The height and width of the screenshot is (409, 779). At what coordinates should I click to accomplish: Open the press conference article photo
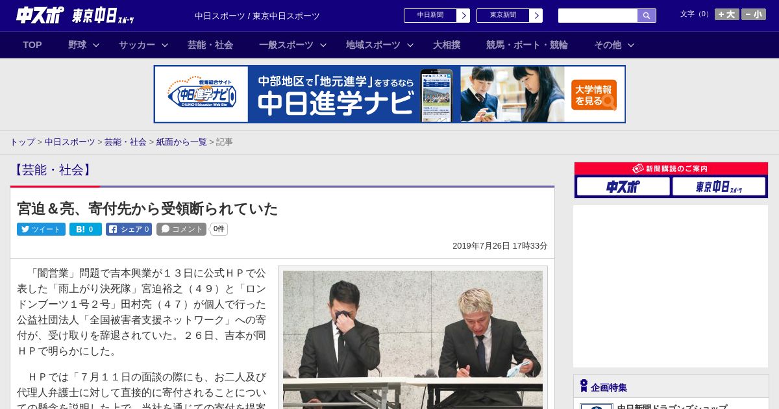point(413,340)
